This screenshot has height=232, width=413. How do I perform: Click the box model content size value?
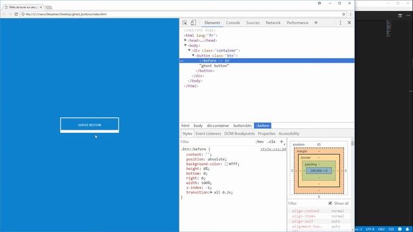319,171
